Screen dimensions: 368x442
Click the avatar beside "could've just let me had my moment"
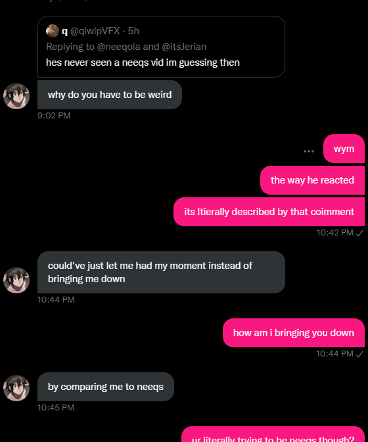pyautogui.click(x=16, y=280)
